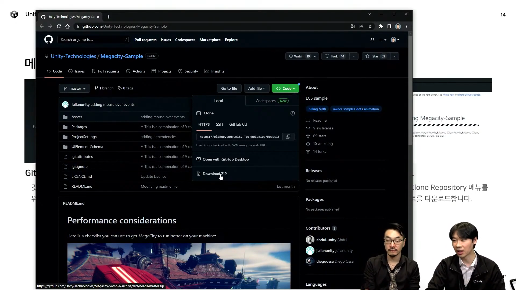Open the master branch dropdown
This screenshot has height=290, width=516.
[74, 88]
